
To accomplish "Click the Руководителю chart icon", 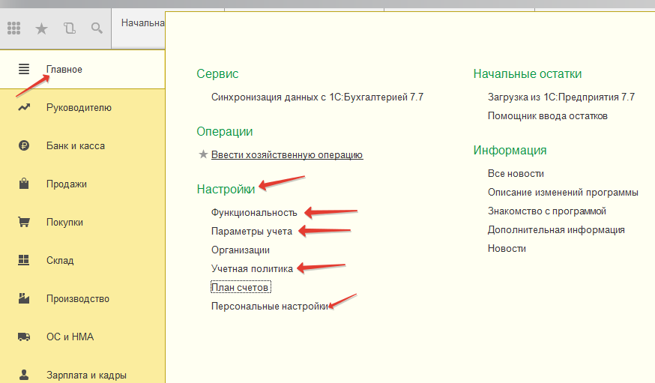I will (x=24, y=107).
